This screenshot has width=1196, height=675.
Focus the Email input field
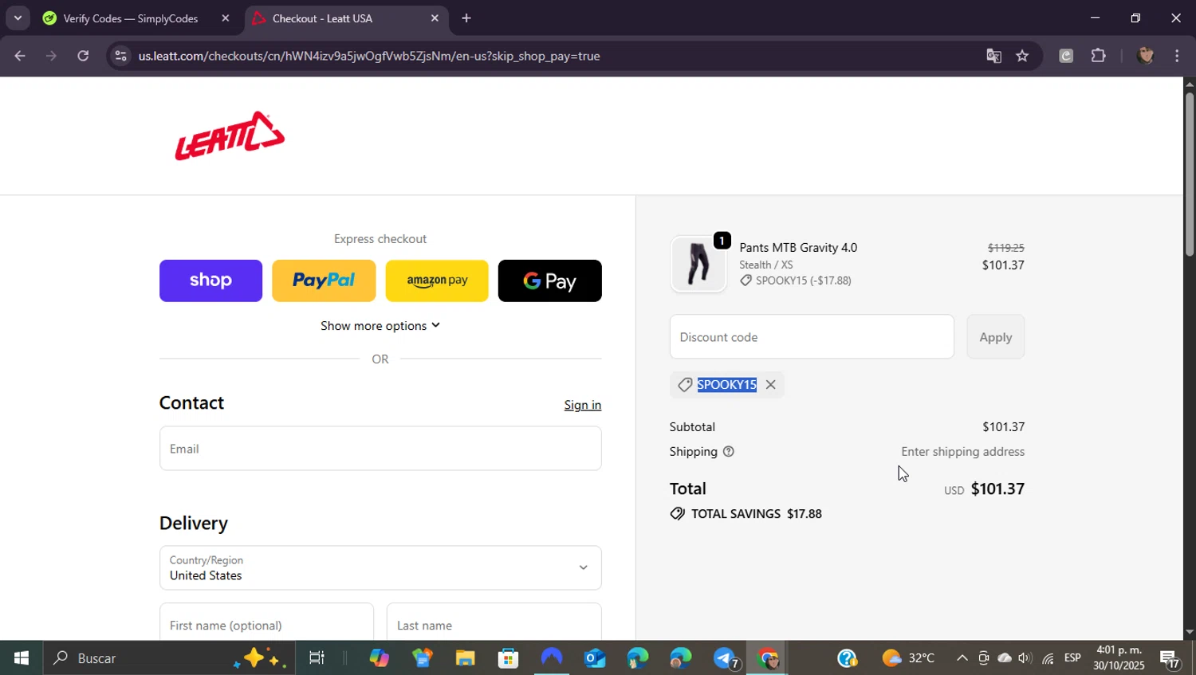coord(380,449)
